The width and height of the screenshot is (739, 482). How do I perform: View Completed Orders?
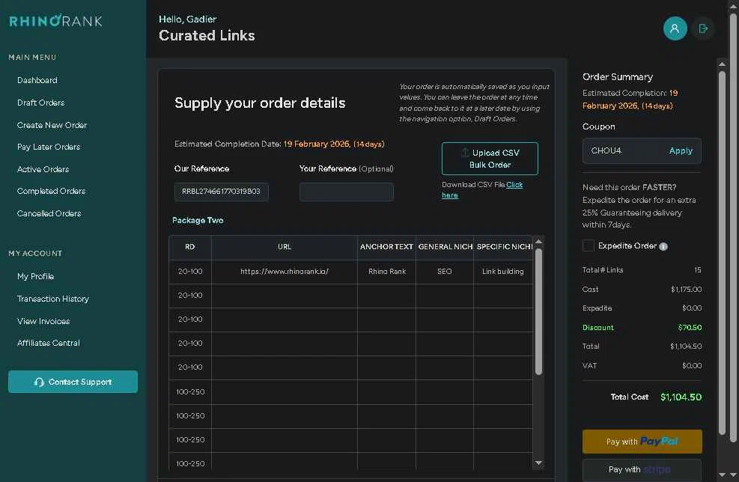[51, 191]
